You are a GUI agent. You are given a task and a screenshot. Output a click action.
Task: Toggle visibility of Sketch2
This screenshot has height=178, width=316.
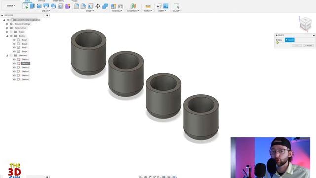click(x=14, y=63)
